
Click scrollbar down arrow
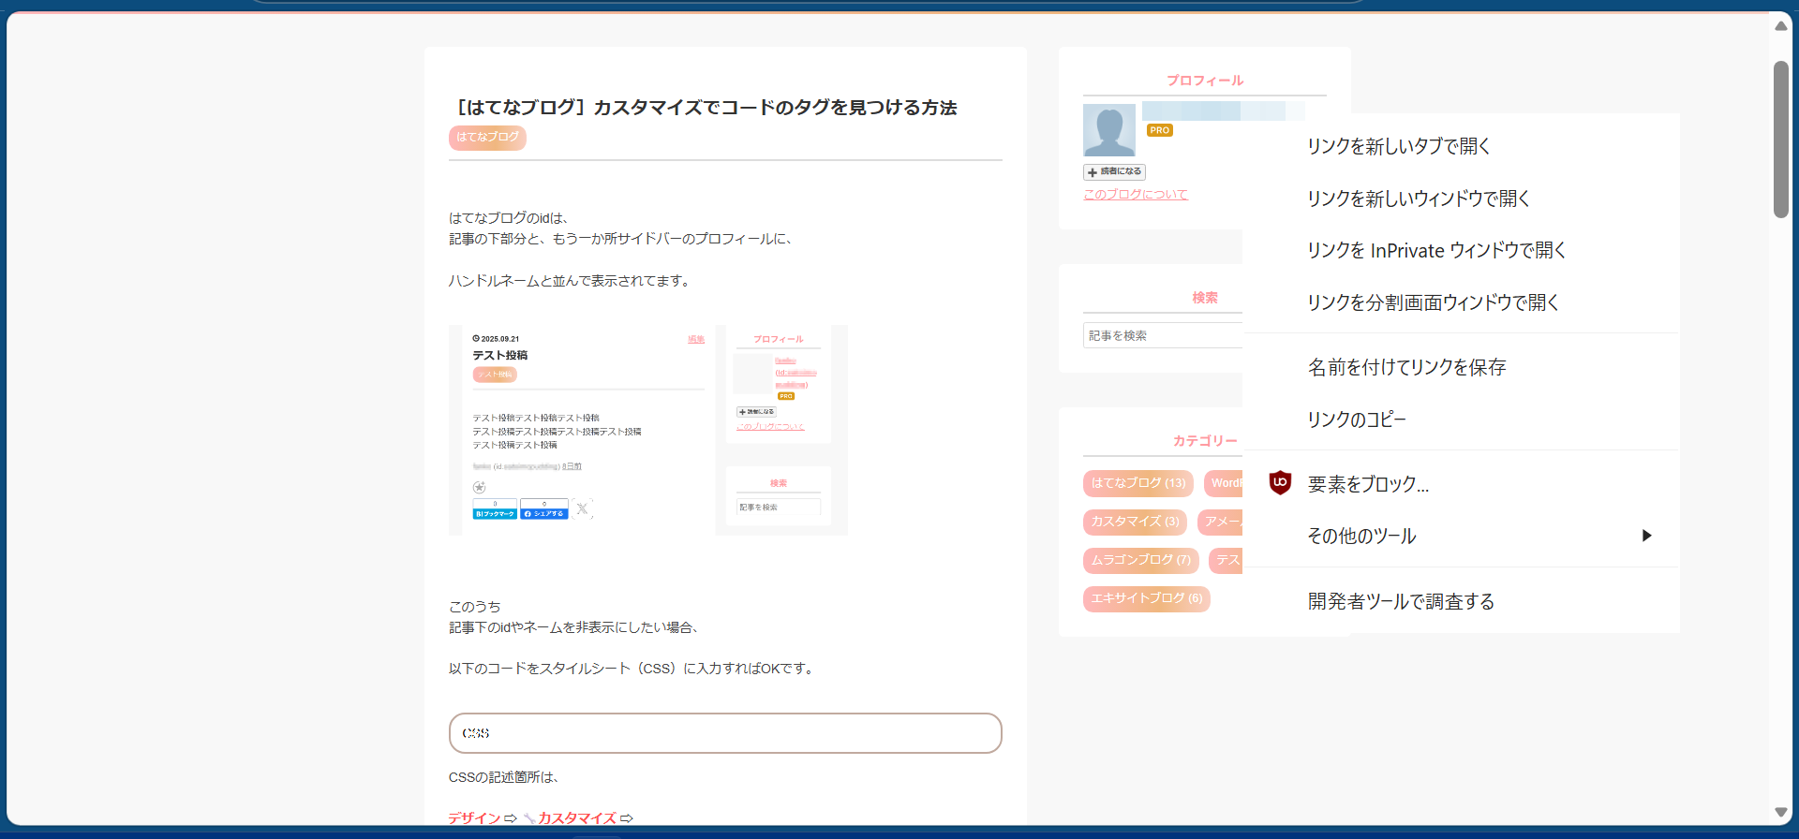[x=1781, y=812]
